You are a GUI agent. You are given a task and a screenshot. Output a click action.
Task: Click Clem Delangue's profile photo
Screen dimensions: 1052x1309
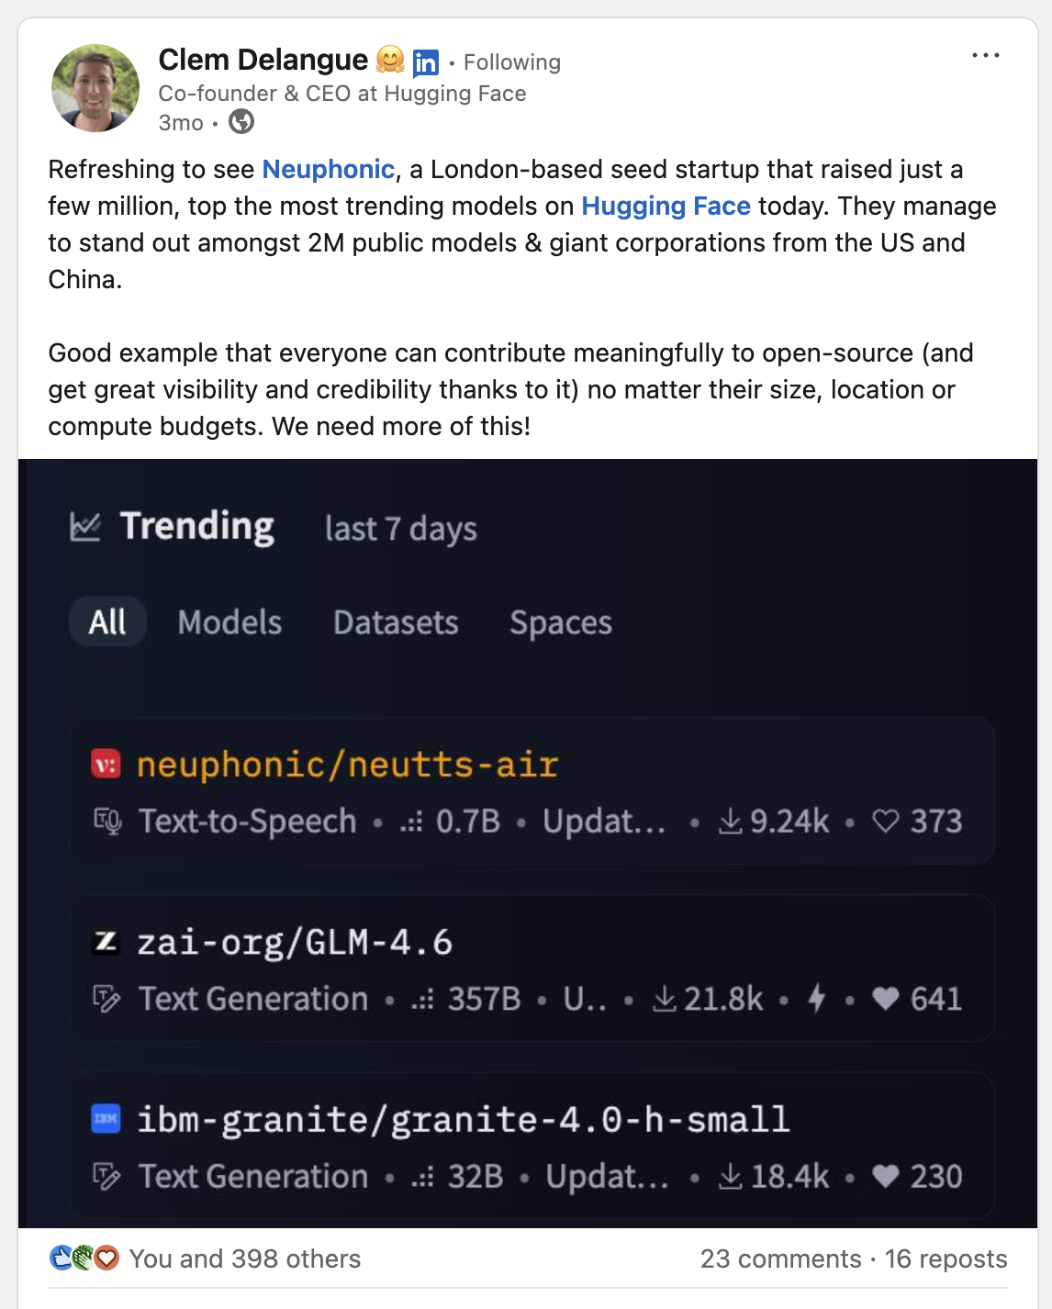click(x=95, y=88)
